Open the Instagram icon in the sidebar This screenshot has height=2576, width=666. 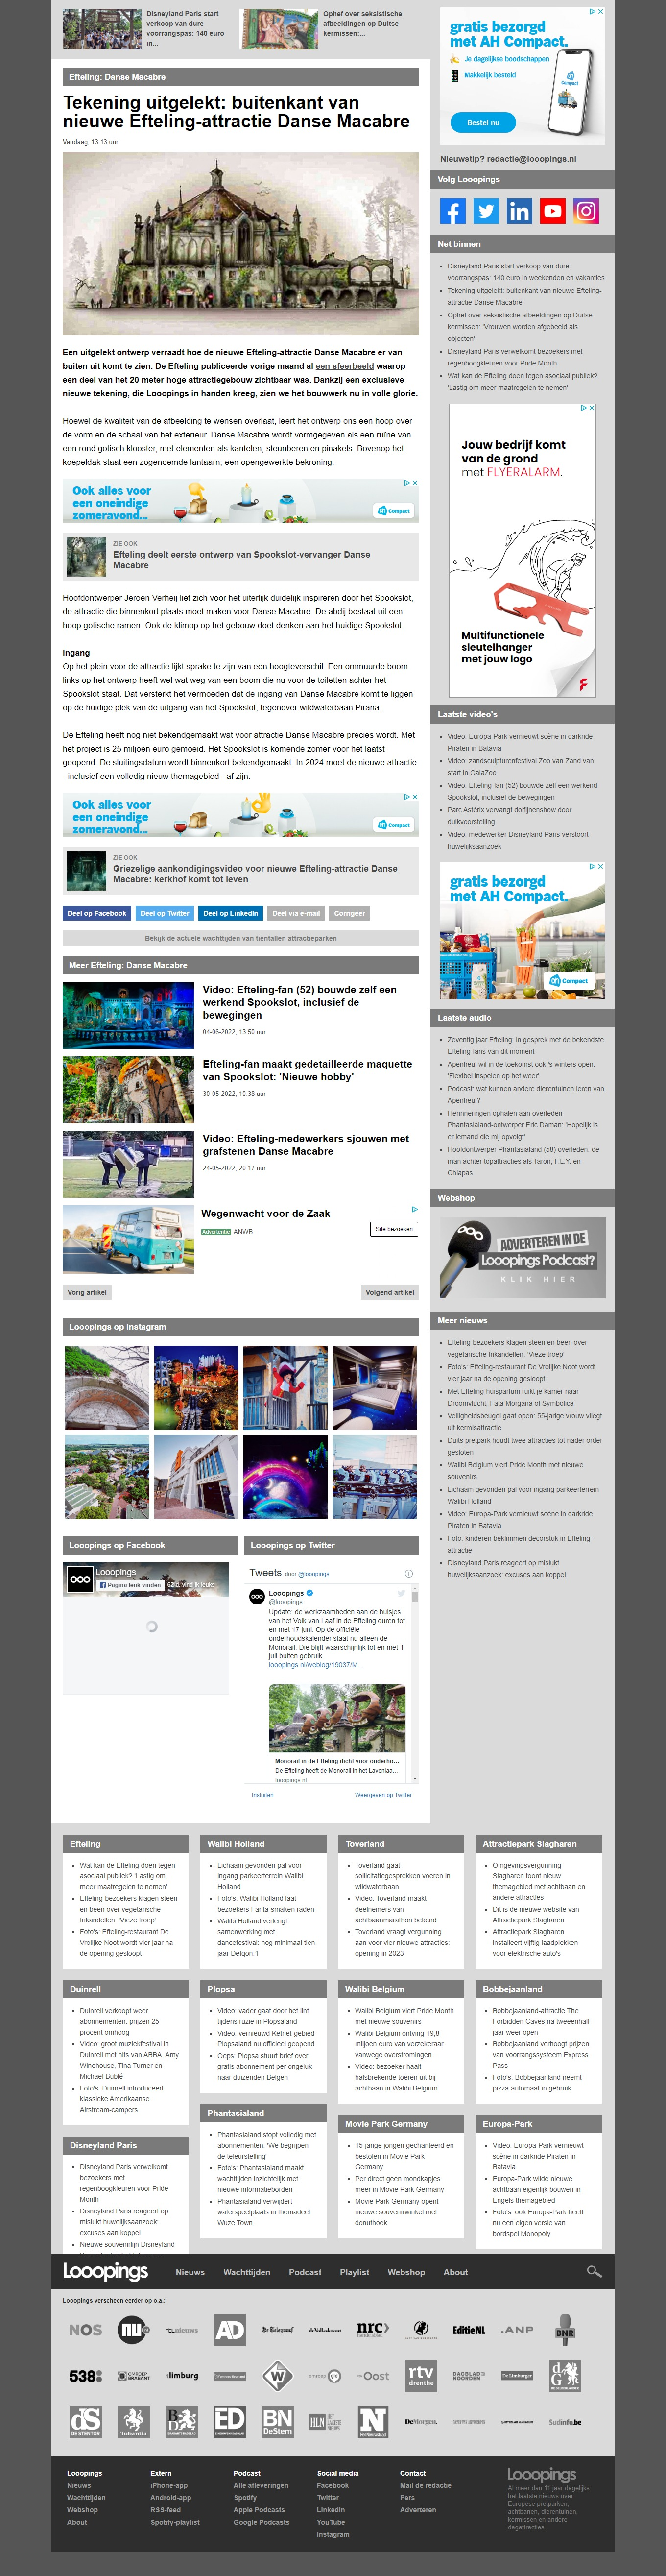(586, 211)
